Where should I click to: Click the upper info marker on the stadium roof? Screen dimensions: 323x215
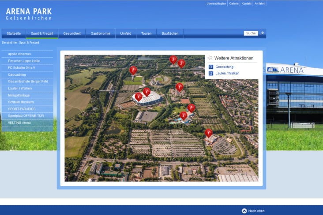[x=146, y=92]
